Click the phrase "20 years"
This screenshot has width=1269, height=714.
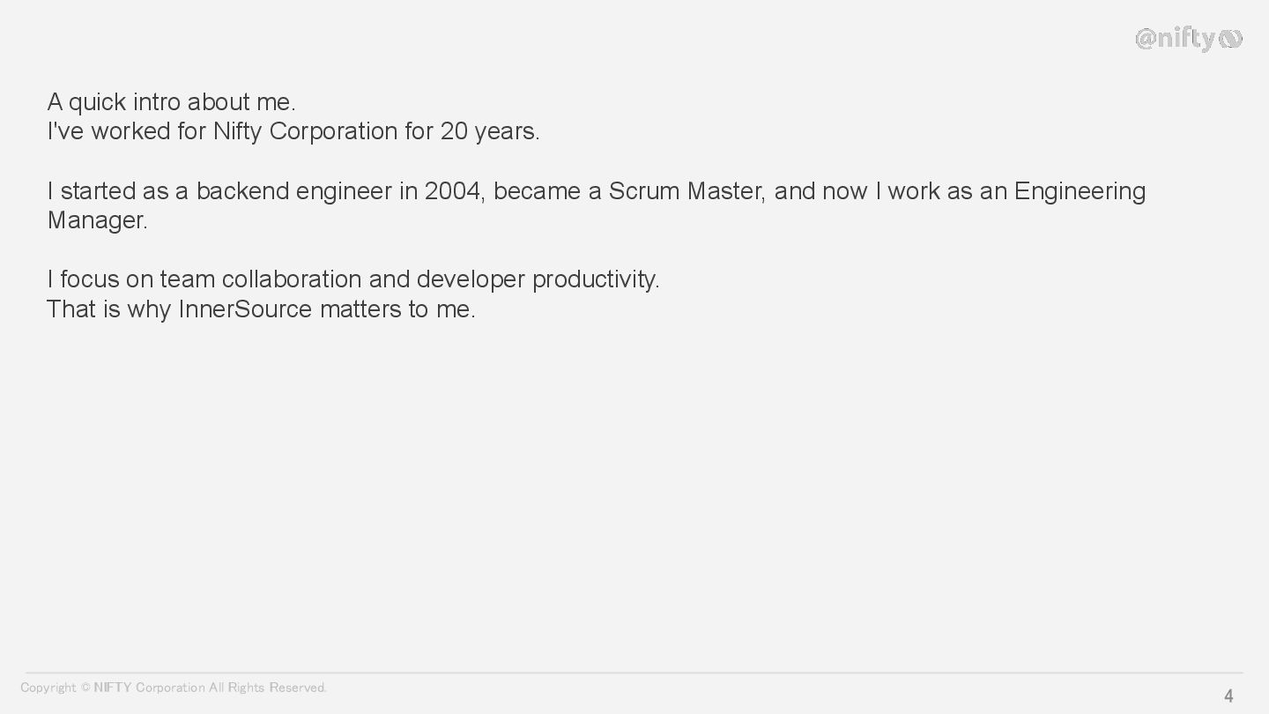pyautogui.click(x=487, y=131)
